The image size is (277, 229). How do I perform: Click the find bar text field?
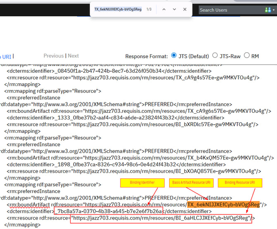118,9
